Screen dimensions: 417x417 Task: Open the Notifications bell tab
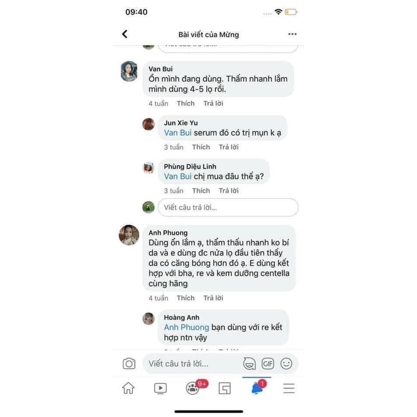(256, 388)
